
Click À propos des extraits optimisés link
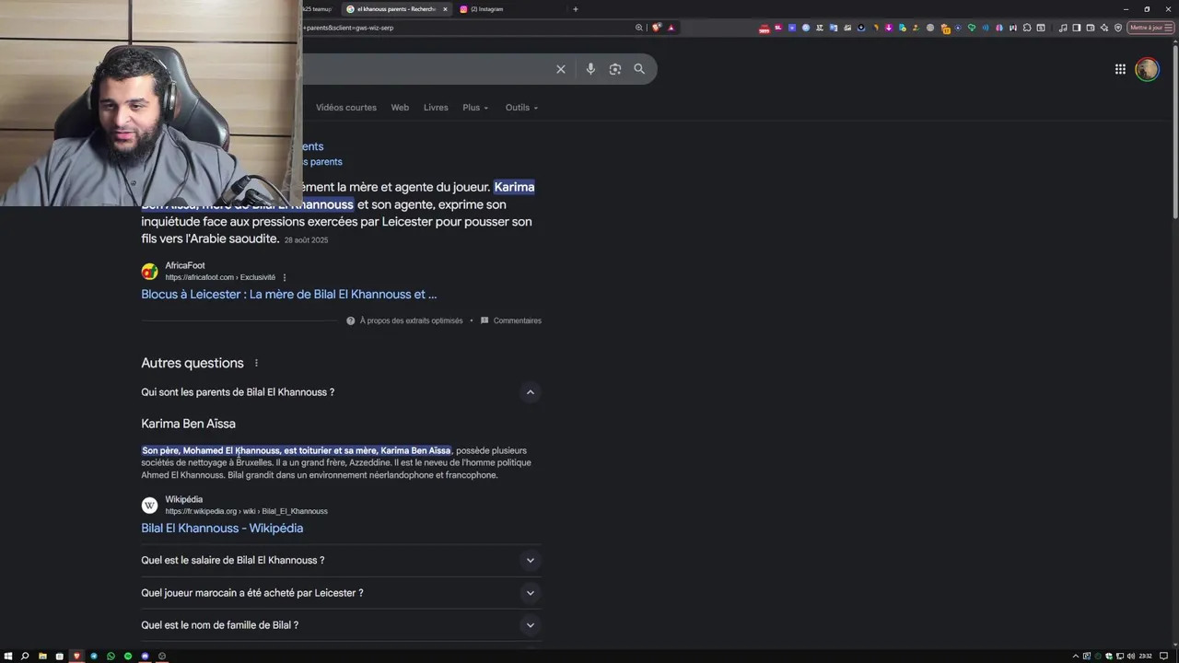[x=411, y=320]
